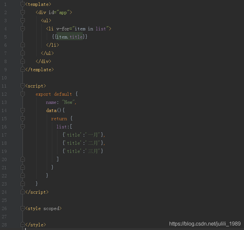Click line number 19 in the gutter

tap(4, 151)
